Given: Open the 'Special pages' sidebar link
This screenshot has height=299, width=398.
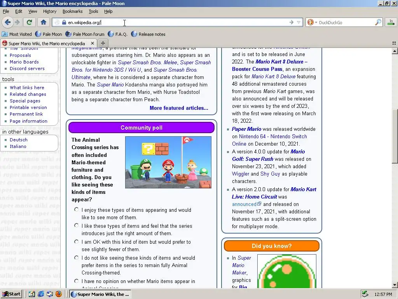Looking at the screenshot, I should point(25,101).
